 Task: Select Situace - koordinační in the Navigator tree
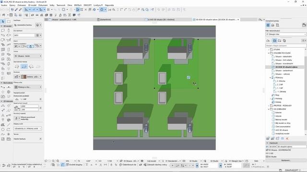tap(284, 64)
